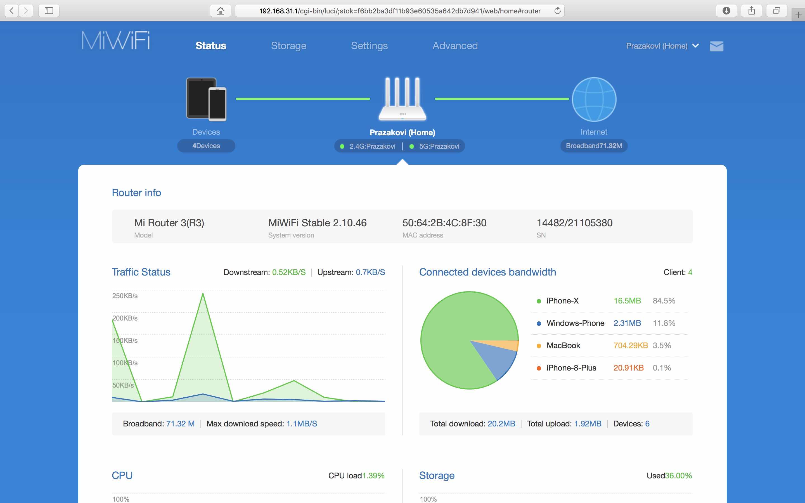The width and height of the screenshot is (805, 503).
Task: Click the Safari share icon
Action: (x=751, y=11)
